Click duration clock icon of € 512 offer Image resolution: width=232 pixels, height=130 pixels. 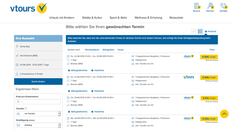tap(68, 102)
